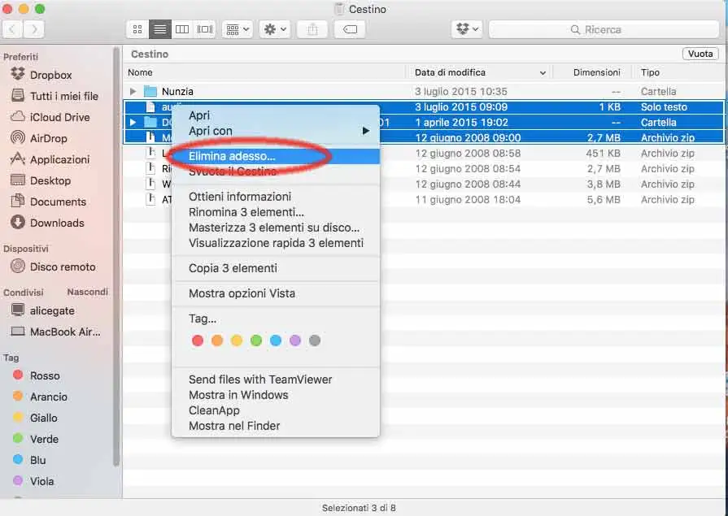Click the edit tags toolbar icon
This screenshot has width=728, height=516.
tap(350, 30)
